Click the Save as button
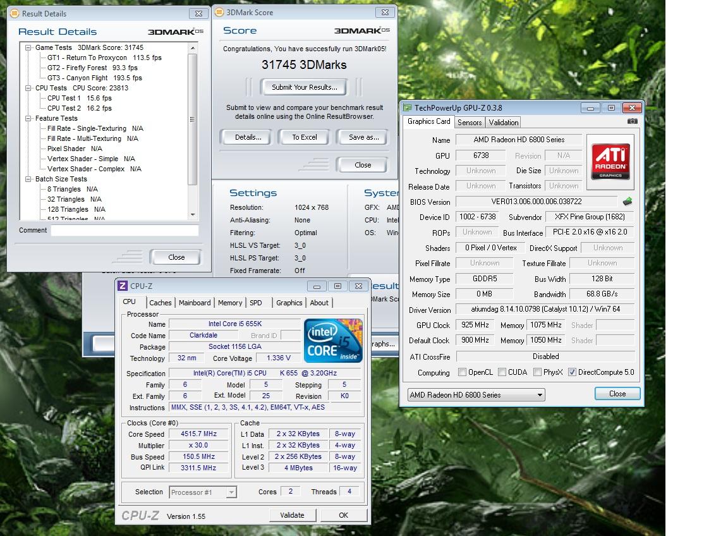 363,138
